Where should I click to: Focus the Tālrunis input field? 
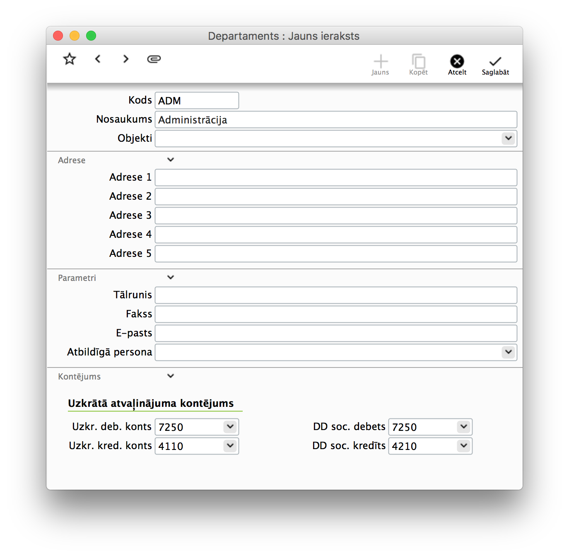pos(336,295)
